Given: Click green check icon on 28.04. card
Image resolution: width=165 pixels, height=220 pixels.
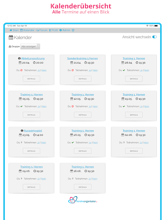Looking at the screenshot, I should pos(124,70).
